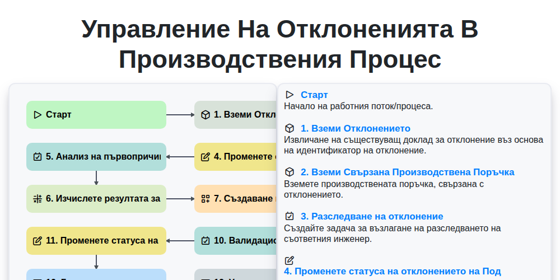Open the Старт link in the details panel

pyautogui.click(x=314, y=95)
